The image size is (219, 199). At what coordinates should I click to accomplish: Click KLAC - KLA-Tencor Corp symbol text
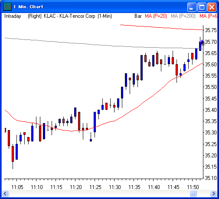click(69, 16)
